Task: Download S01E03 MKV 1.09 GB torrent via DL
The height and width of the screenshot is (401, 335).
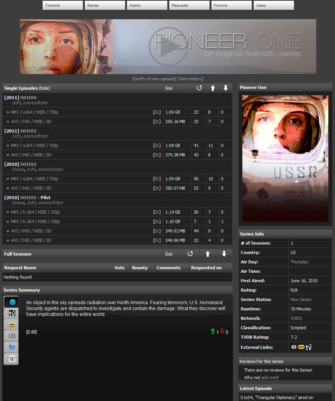Action: pos(157,145)
